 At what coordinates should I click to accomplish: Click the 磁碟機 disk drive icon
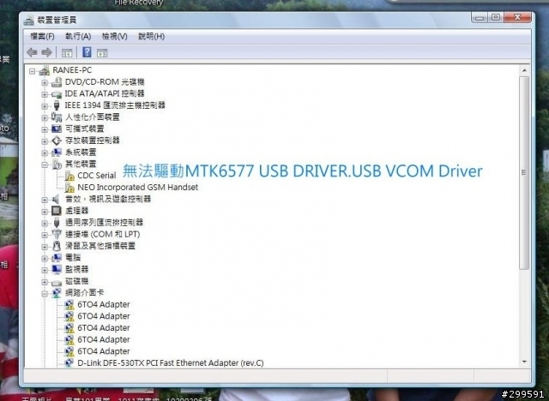pos(57,282)
